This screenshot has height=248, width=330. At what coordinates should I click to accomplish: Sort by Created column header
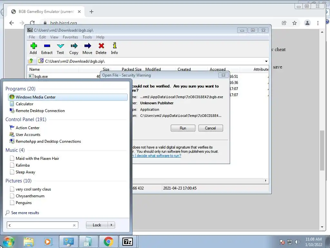tap(184, 69)
